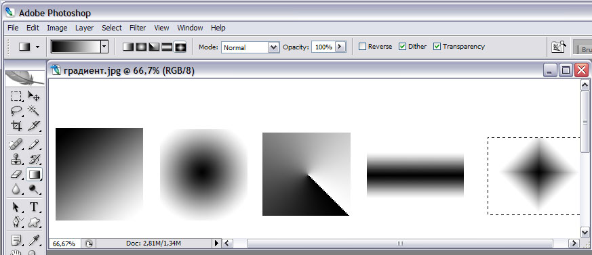Viewport: 592px width, 255px height.
Task: Open the File menu
Action: 13,28
